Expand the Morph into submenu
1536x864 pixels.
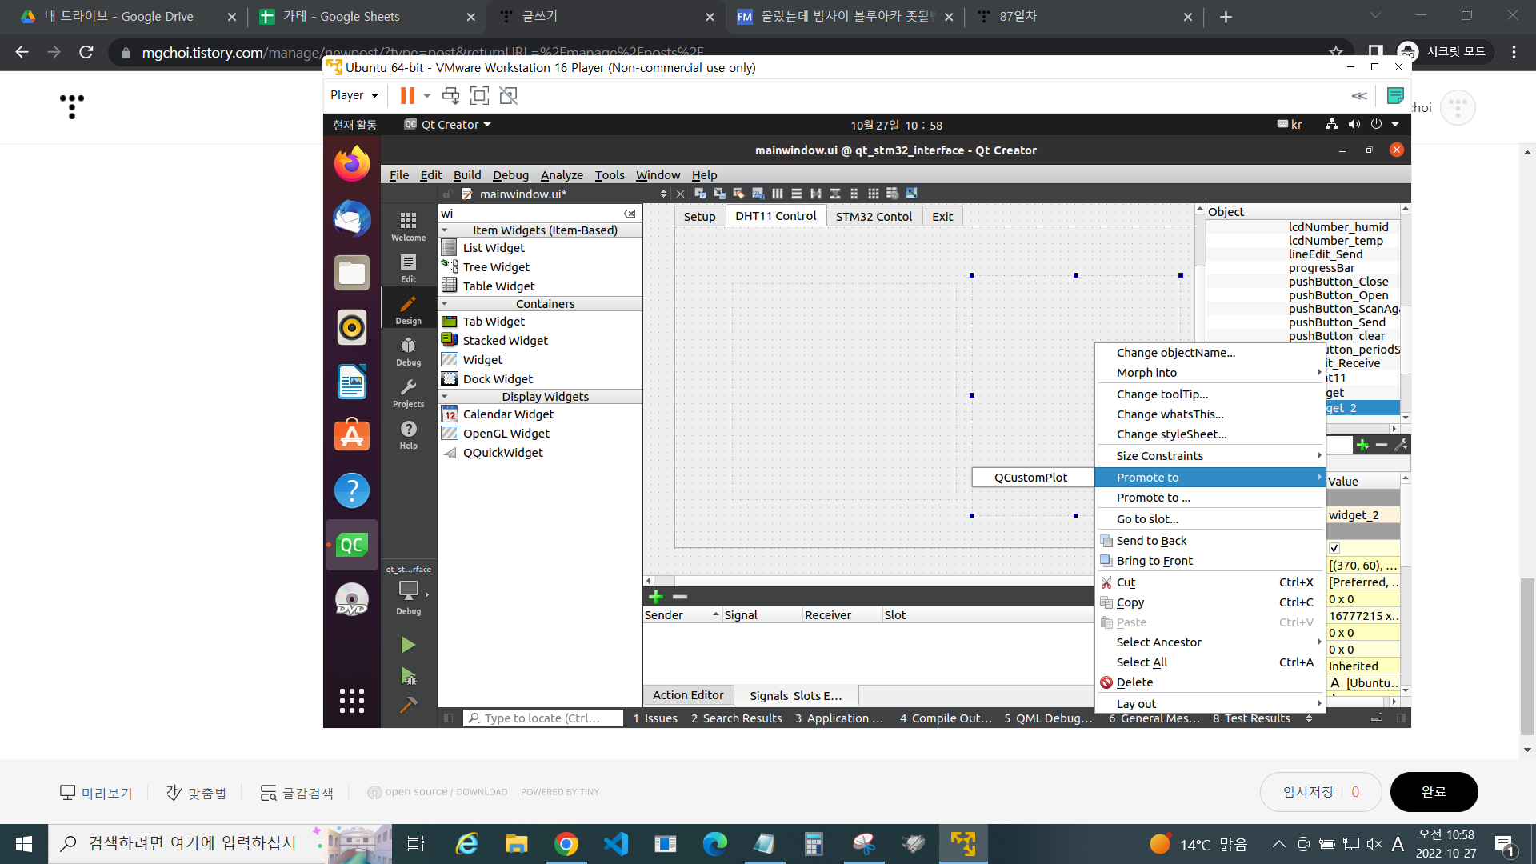coord(1210,373)
